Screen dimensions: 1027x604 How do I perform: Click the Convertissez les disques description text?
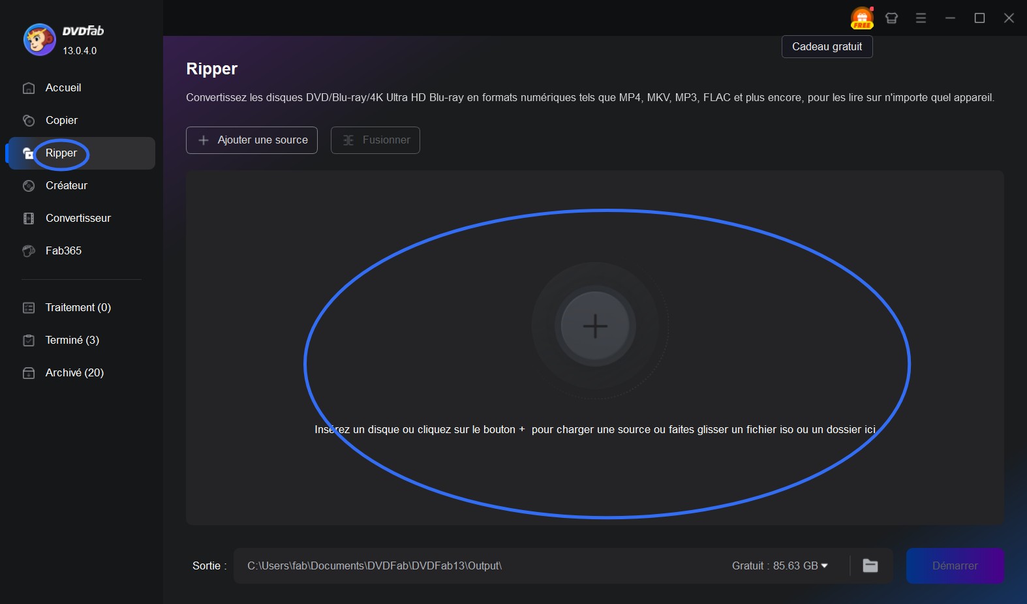(x=590, y=98)
